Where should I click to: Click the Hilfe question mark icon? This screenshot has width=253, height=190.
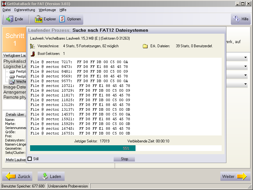pyautogui.click(x=237, y=19)
